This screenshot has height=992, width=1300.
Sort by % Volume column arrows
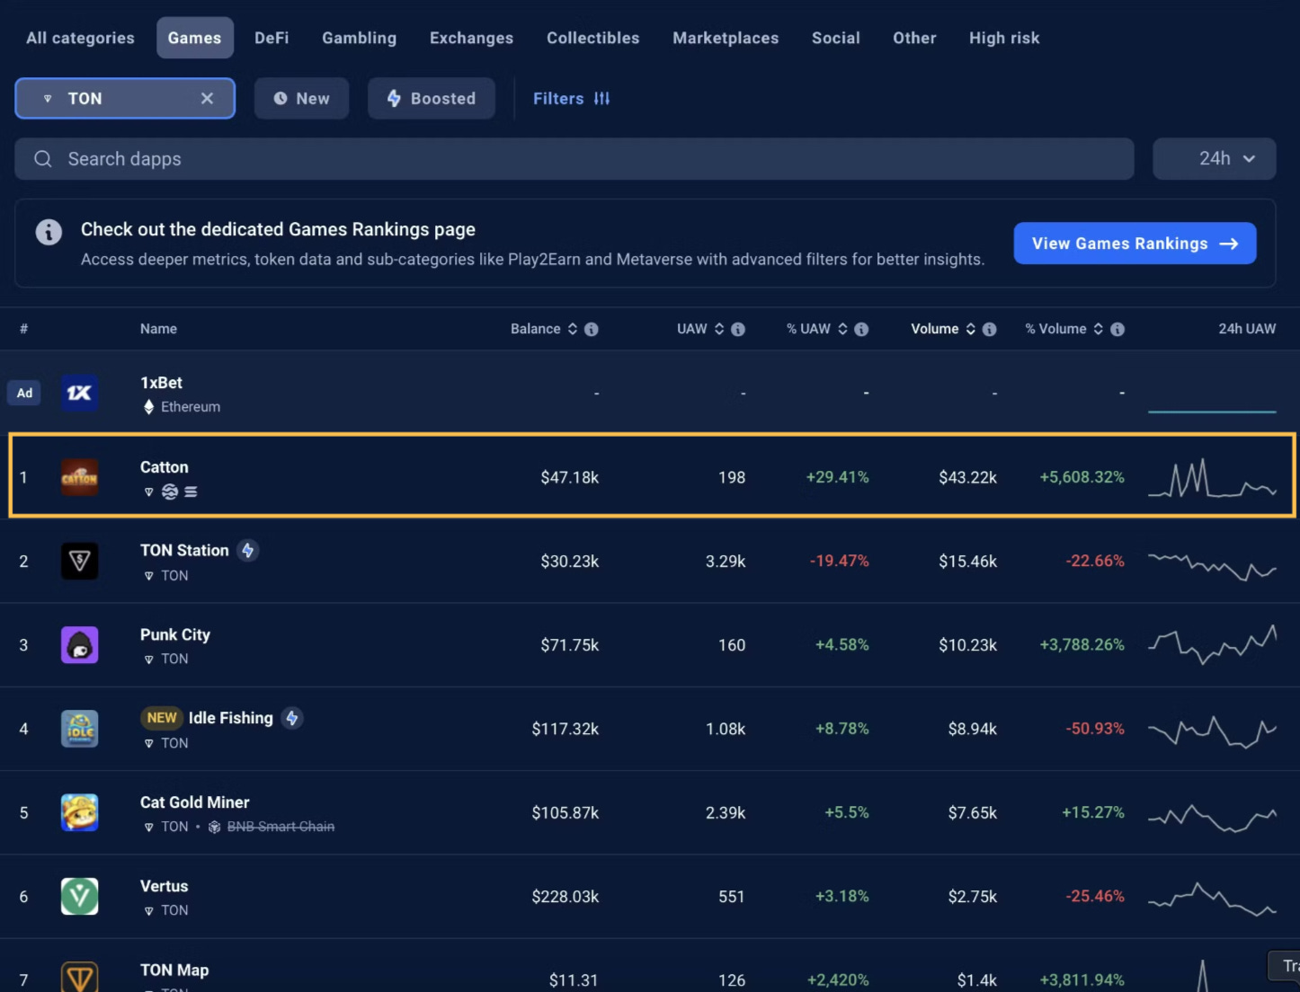click(x=1099, y=329)
